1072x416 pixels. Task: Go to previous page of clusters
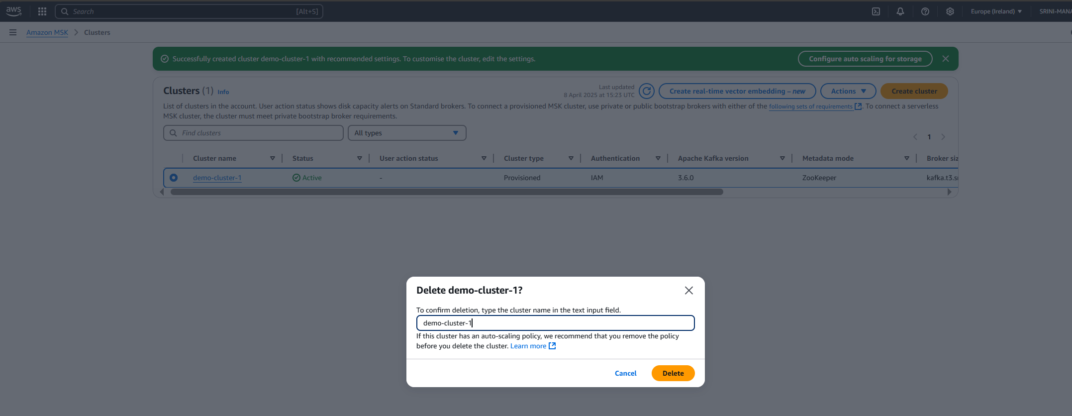915,137
